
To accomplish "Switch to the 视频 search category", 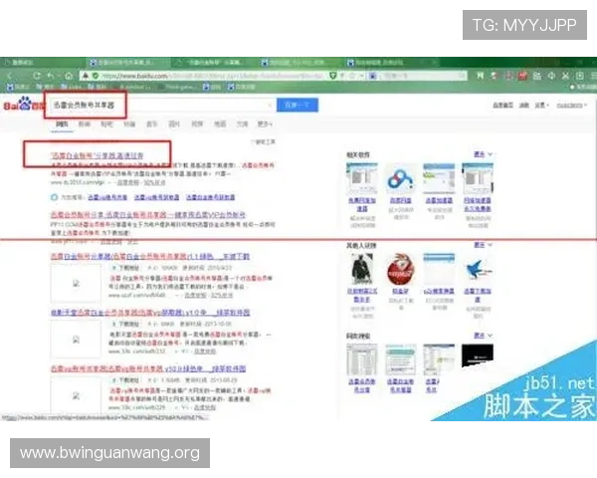I will coord(197,123).
